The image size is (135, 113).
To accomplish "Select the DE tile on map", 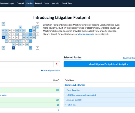I will (x=34, y=38).
